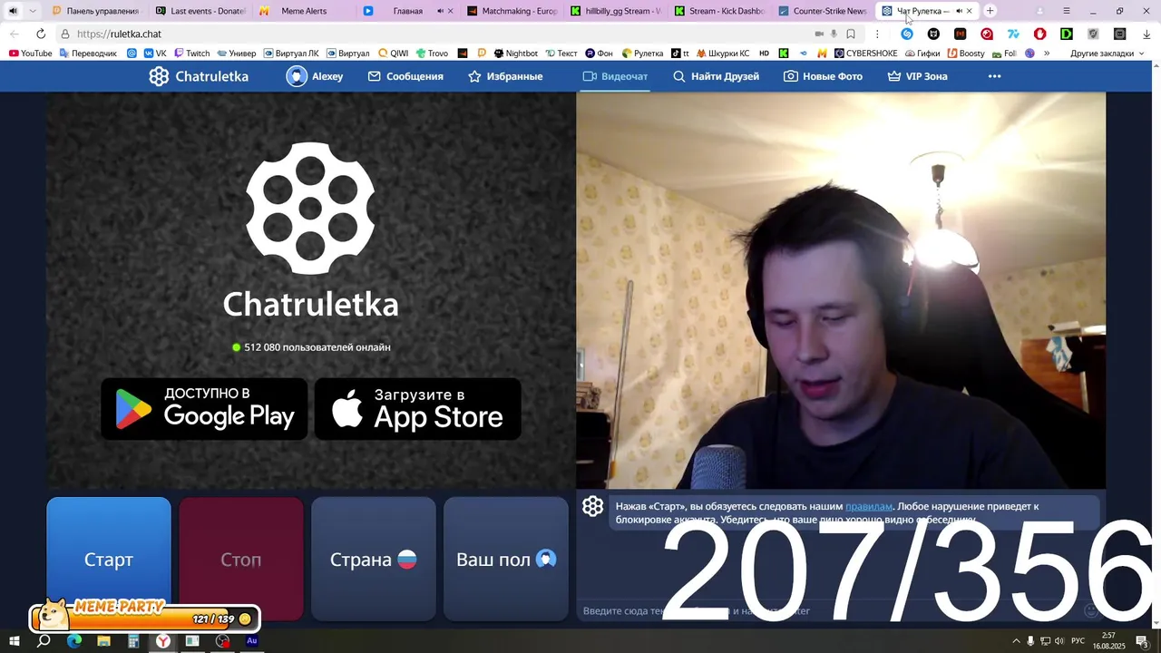Open the YouTube bookmark
Screen dimensions: 1161x653
pos(30,54)
